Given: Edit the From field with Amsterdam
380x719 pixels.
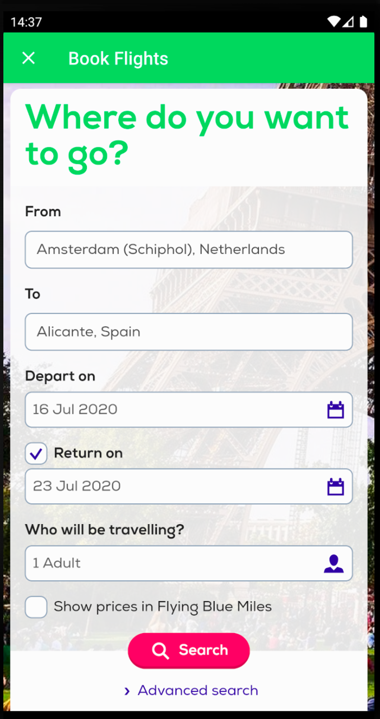Looking at the screenshot, I should [x=189, y=249].
